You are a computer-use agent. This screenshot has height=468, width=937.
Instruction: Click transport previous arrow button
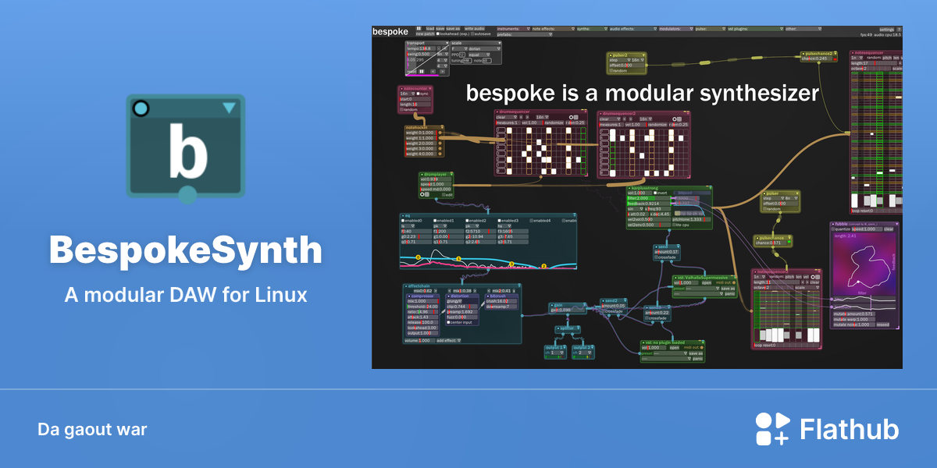tap(433, 71)
